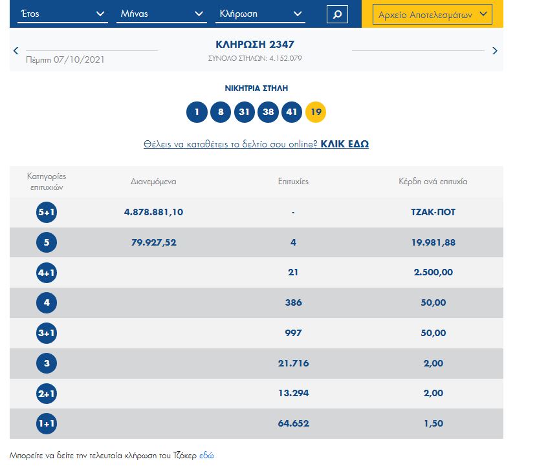Go to next draw with right arrow
This screenshot has width=537, height=466.
point(495,50)
